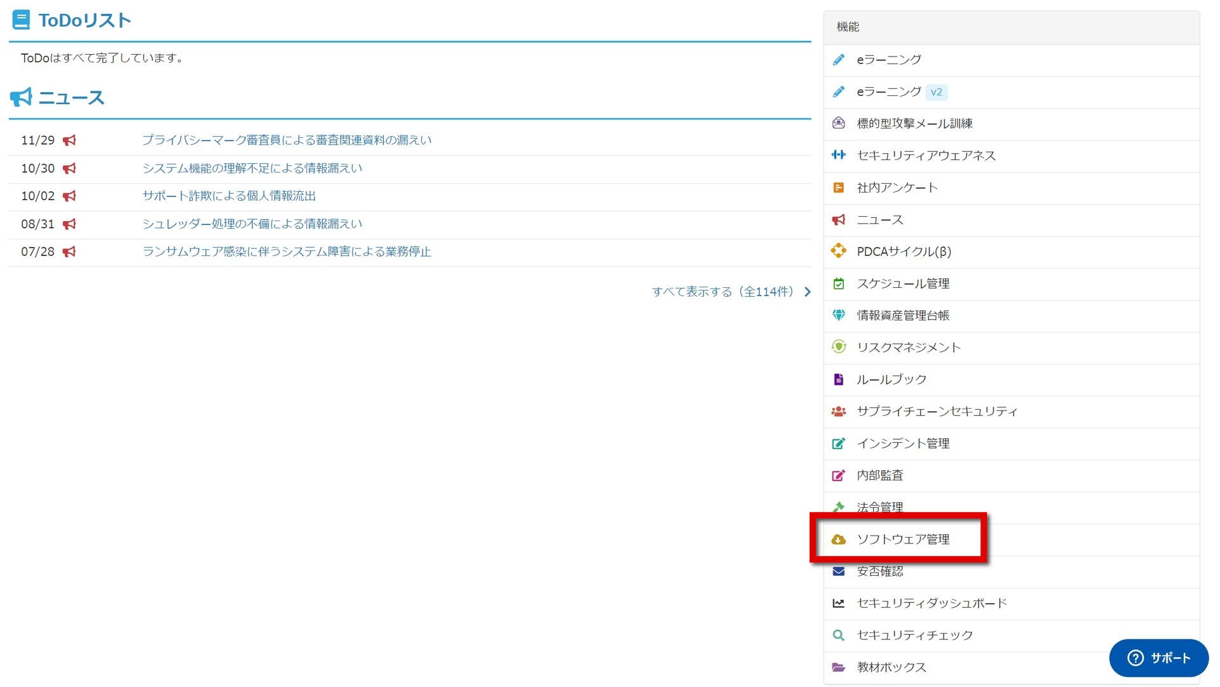Open セキュリティアウェアネス from the menu
Viewport: 1220px width, 687px height.
click(x=1012, y=156)
